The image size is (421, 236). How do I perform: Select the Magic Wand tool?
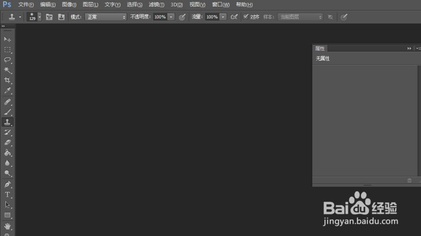click(x=7, y=70)
